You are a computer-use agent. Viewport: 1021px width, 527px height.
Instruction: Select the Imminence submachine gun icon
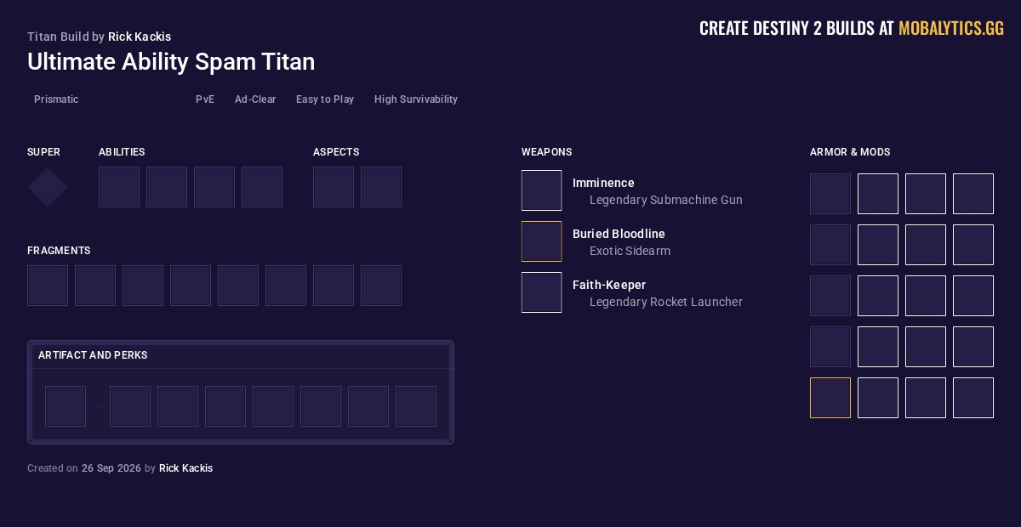pos(542,190)
